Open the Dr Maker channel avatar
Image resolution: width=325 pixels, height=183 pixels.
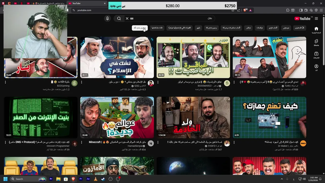(303, 143)
